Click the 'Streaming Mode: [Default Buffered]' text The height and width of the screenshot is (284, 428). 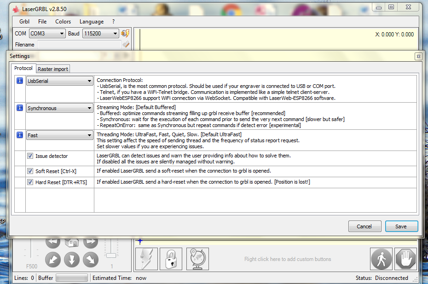click(x=136, y=107)
